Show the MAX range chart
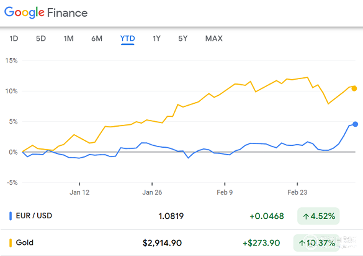Screen dimensions: 363x256 [x=214, y=39]
